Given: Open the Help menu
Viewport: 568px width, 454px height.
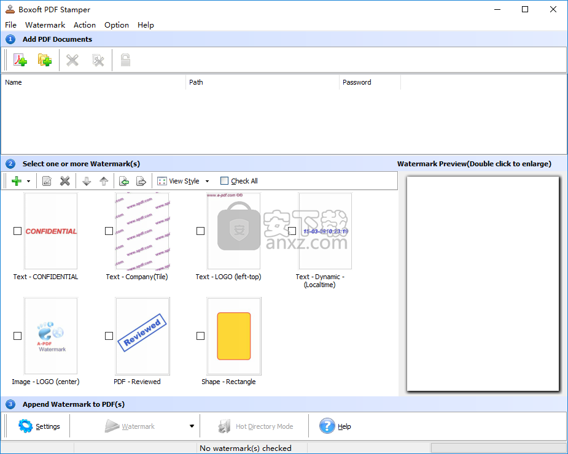Looking at the screenshot, I should [x=146, y=25].
